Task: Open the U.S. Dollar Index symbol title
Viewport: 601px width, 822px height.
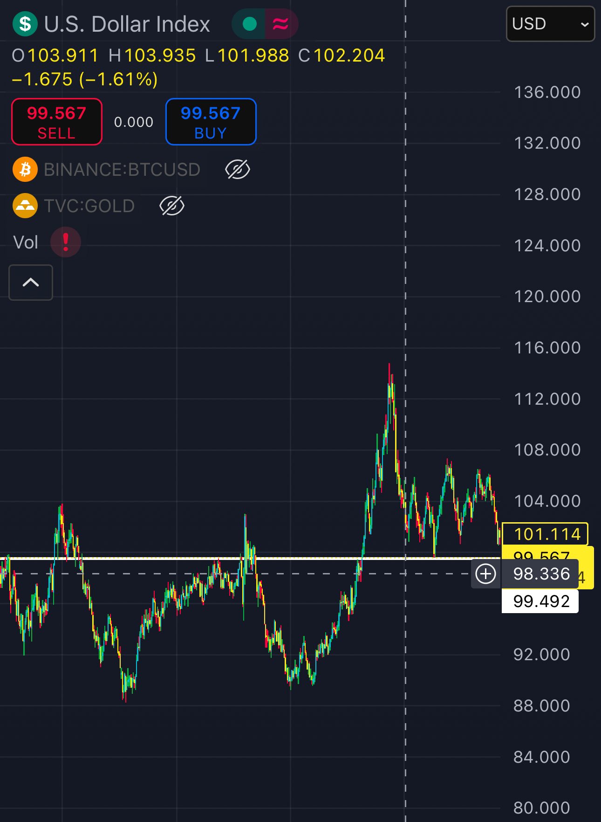Action: click(127, 24)
